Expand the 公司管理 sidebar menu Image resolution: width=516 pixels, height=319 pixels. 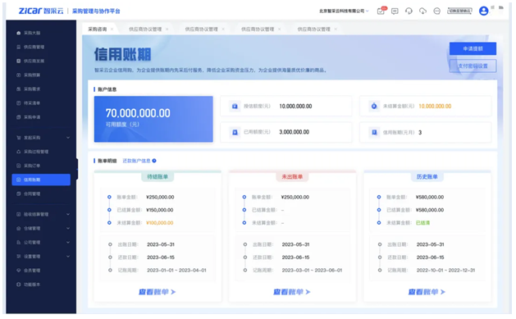click(x=43, y=243)
